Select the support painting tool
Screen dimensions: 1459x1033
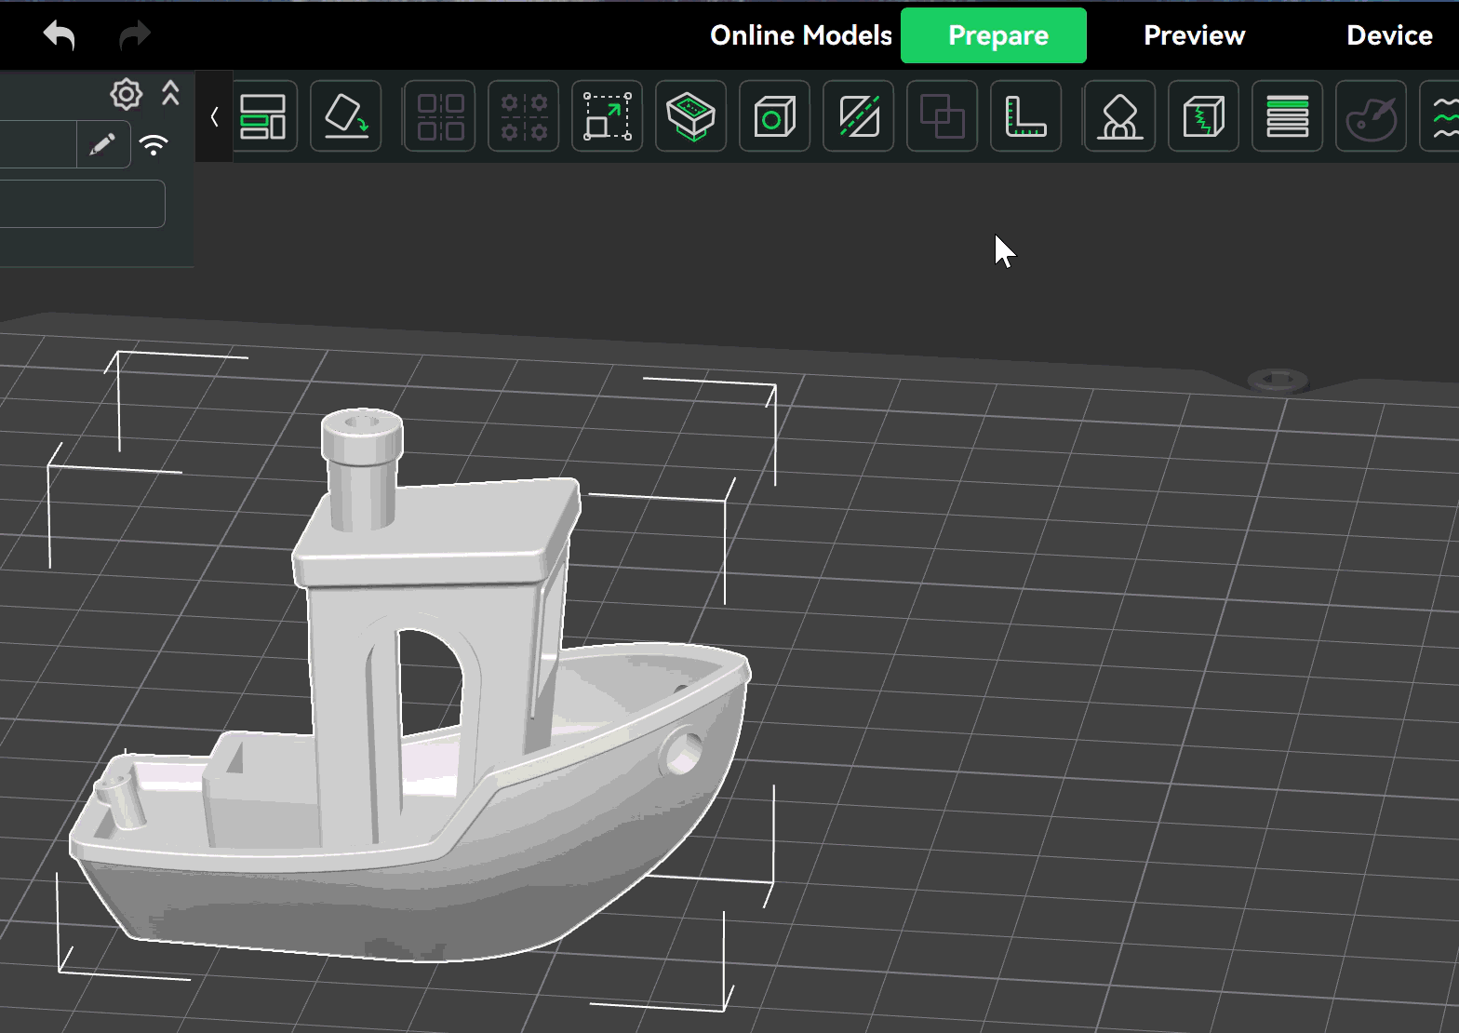point(1120,116)
